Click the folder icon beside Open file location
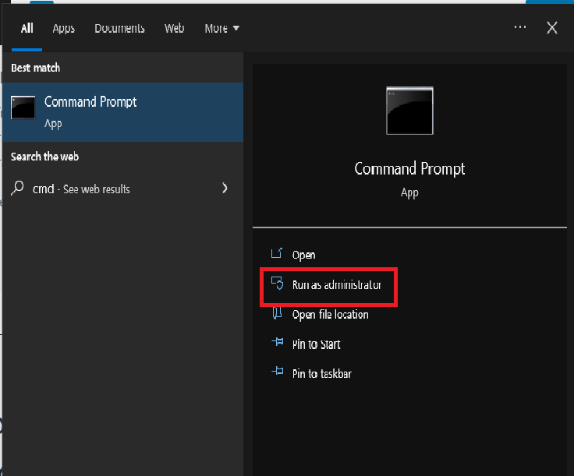This screenshot has width=574, height=476. click(x=276, y=314)
